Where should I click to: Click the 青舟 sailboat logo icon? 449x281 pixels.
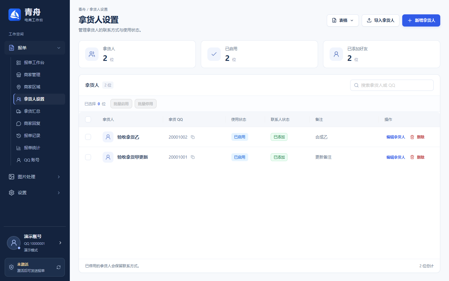(15, 15)
